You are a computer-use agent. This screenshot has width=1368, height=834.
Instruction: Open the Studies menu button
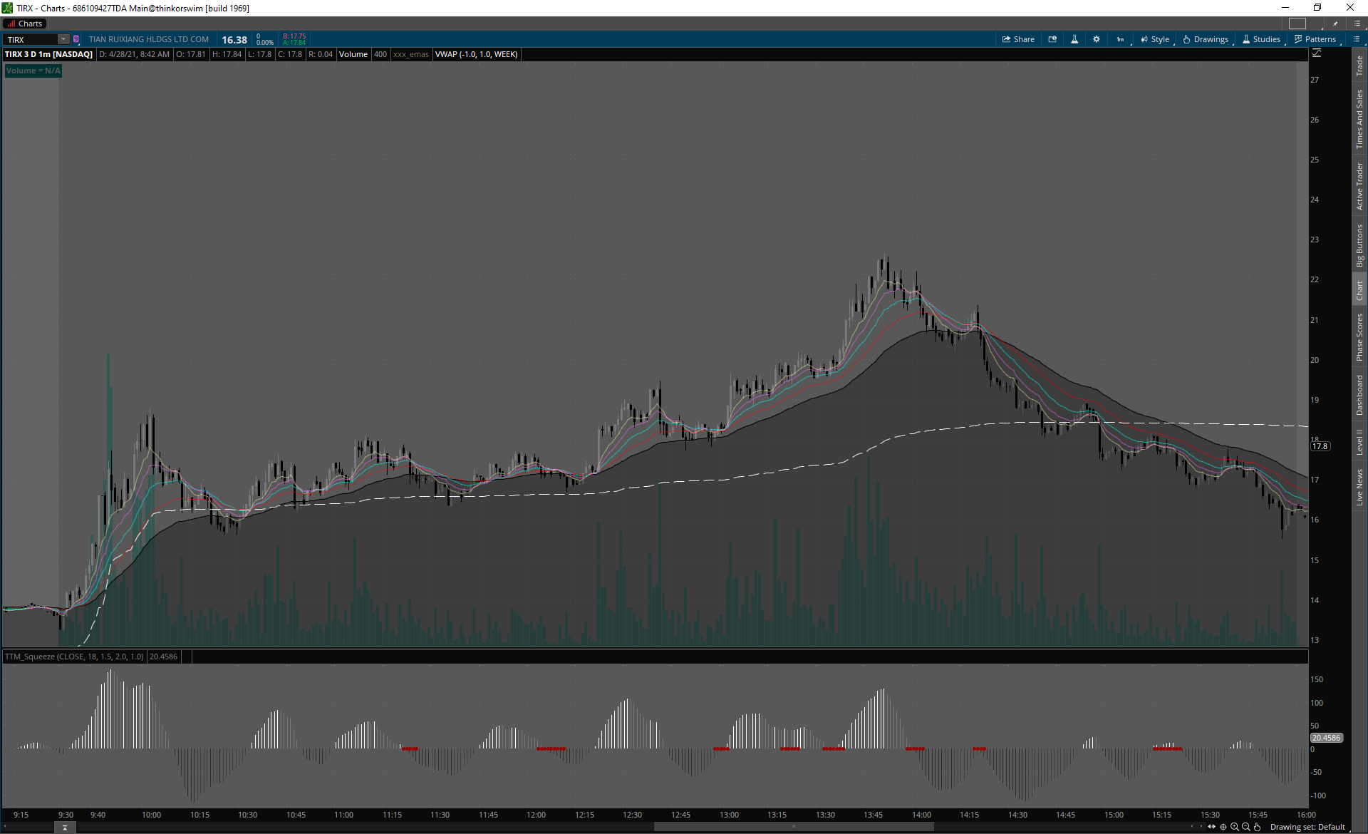[x=1262, y=39]
